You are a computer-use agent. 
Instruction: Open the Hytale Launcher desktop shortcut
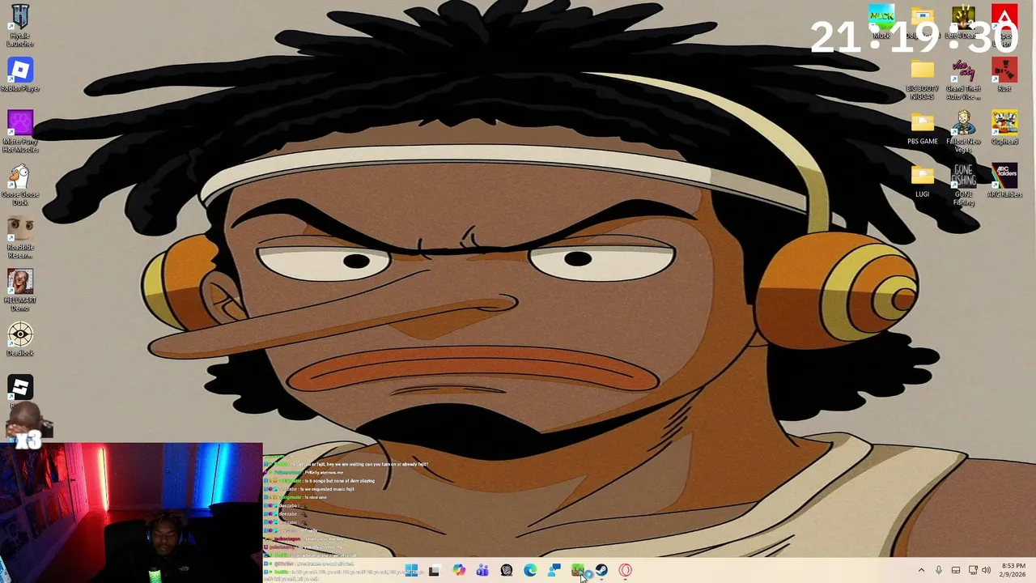[20, 26]
